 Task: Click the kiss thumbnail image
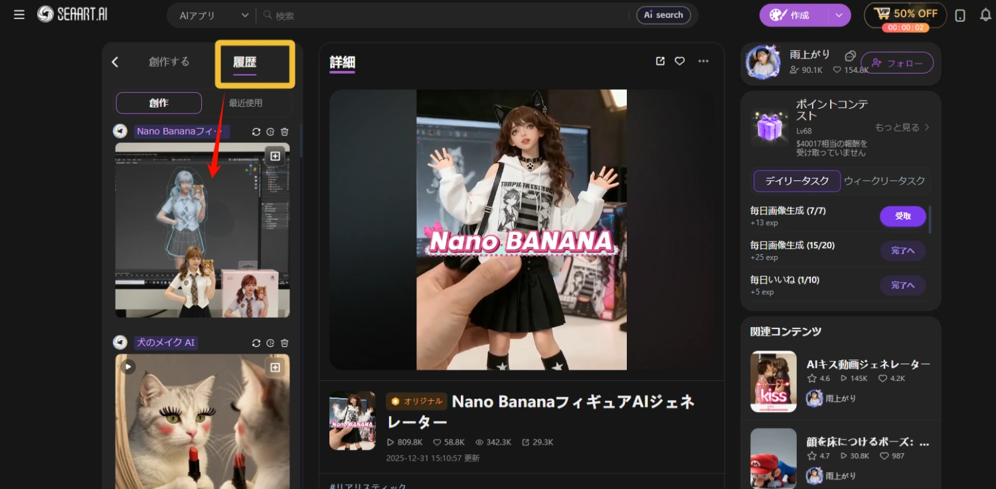774,382
